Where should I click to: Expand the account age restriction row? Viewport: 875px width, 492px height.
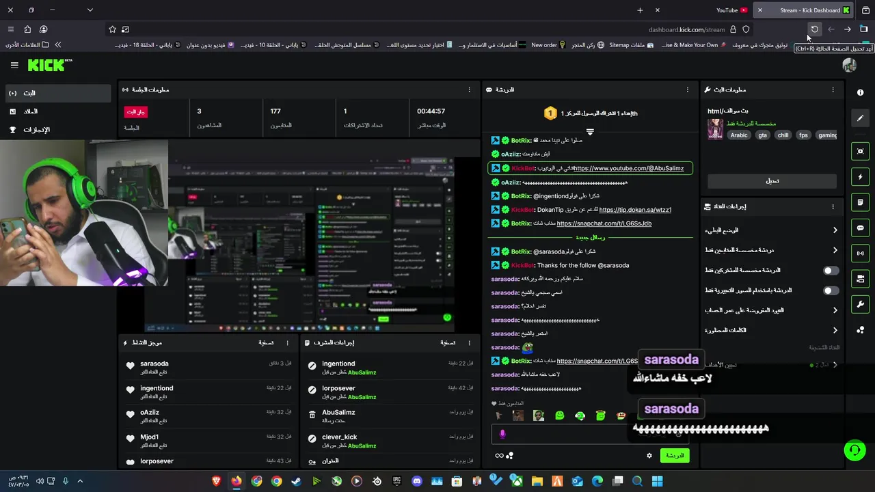coord(771,310)
